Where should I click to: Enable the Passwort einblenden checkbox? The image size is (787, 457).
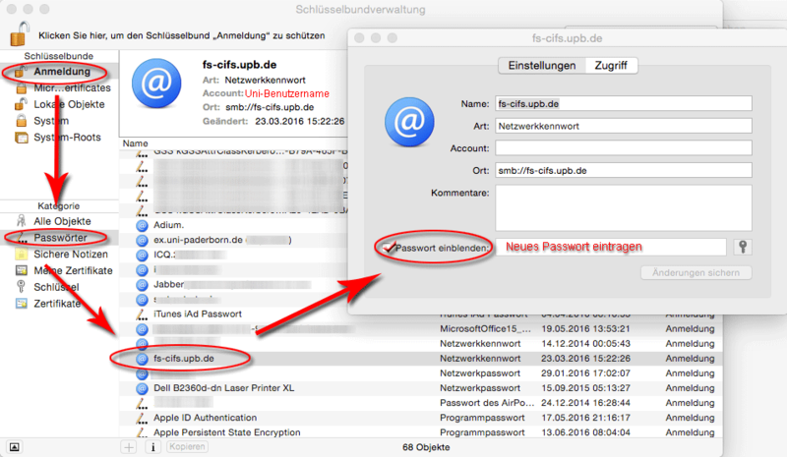click(x=389, y=248)
